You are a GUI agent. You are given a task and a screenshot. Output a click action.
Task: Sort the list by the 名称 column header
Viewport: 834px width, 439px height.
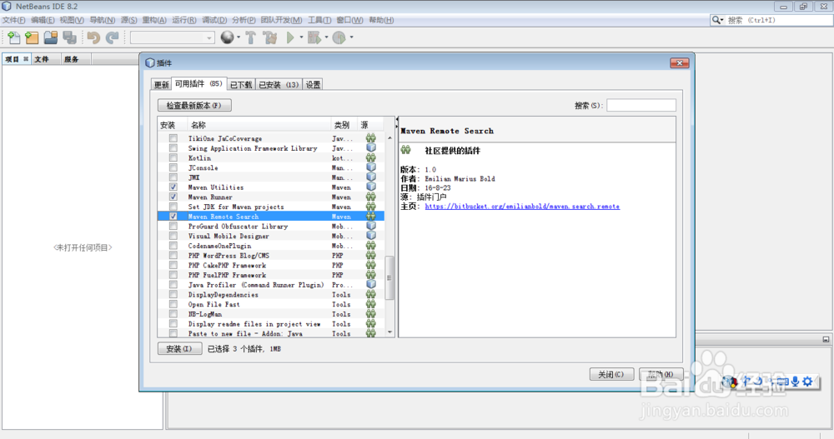pyautogui.click(x=259, y=125)
